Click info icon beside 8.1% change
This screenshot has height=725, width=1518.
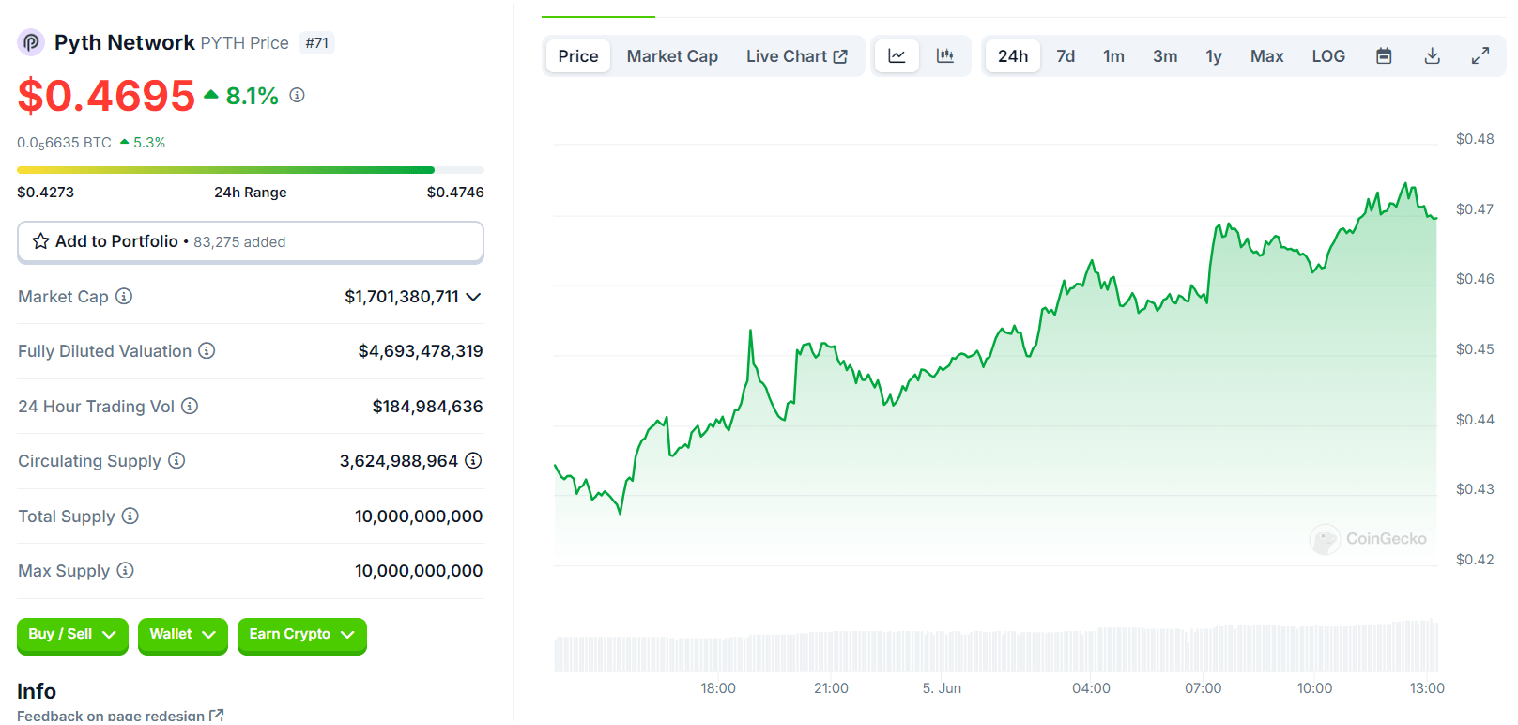click(x=297, y=95)
